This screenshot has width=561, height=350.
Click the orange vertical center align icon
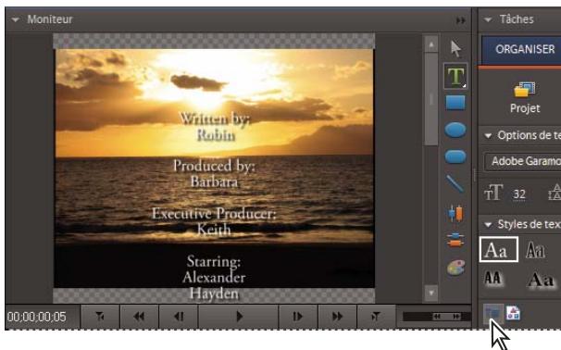(455, 213)
